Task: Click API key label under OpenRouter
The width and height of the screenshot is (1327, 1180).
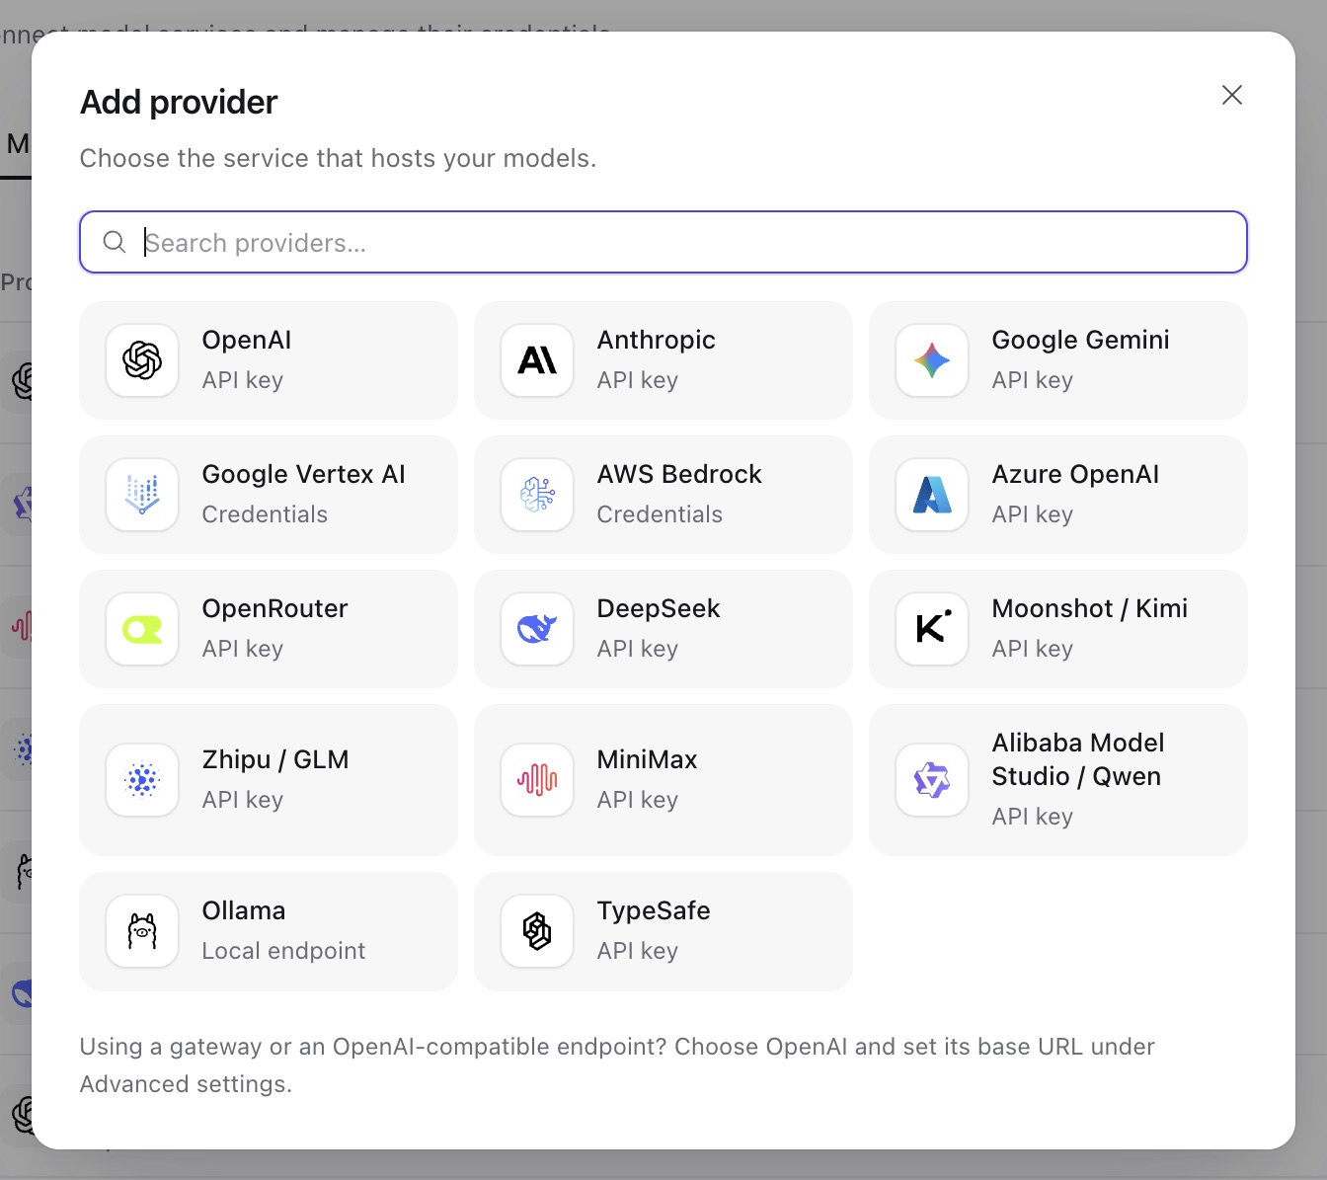Action: tap(243, 649)
